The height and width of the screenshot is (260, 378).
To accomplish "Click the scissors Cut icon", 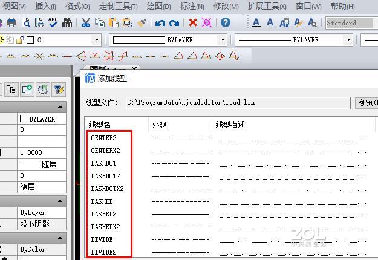I will point(86,23).
